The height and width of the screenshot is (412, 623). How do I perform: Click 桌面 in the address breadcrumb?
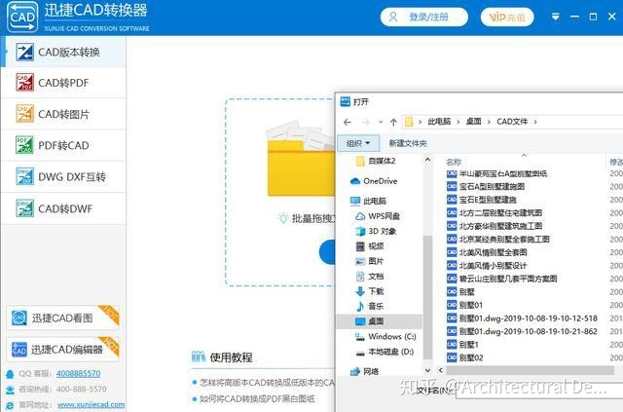473,122
